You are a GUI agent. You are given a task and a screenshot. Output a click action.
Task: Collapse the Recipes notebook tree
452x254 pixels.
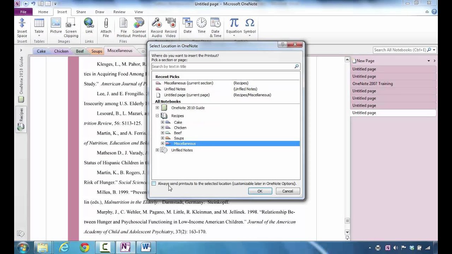click(x=157, y=115)
